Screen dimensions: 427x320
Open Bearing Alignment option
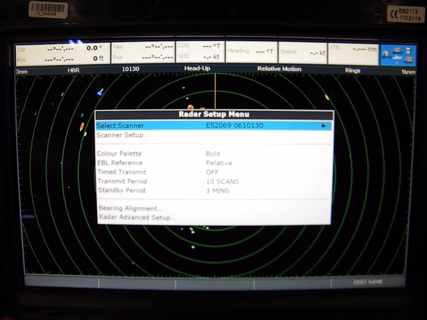click(x=131, y=208)
